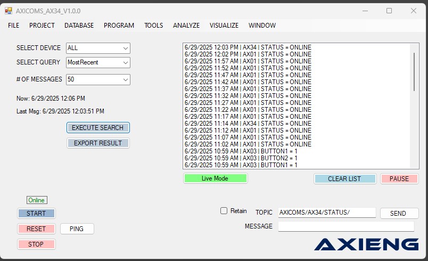Close the AXICOMS window
Screen dimensions: 428x261
(x=414, y=11)
